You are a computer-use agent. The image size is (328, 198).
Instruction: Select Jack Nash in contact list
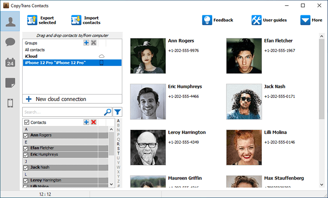pyautogui.click(x=40, y=167)
